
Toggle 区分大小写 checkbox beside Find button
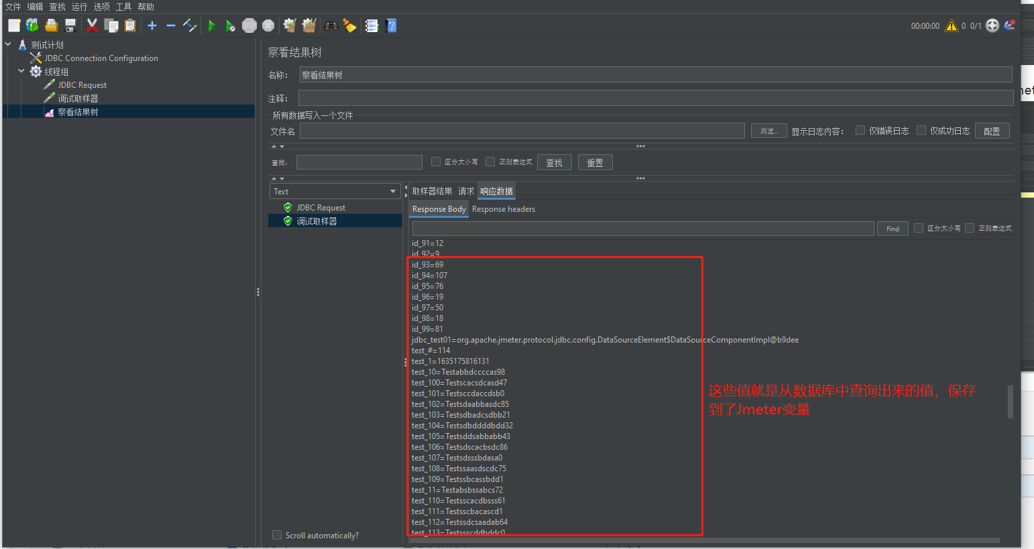coord(919,228)
